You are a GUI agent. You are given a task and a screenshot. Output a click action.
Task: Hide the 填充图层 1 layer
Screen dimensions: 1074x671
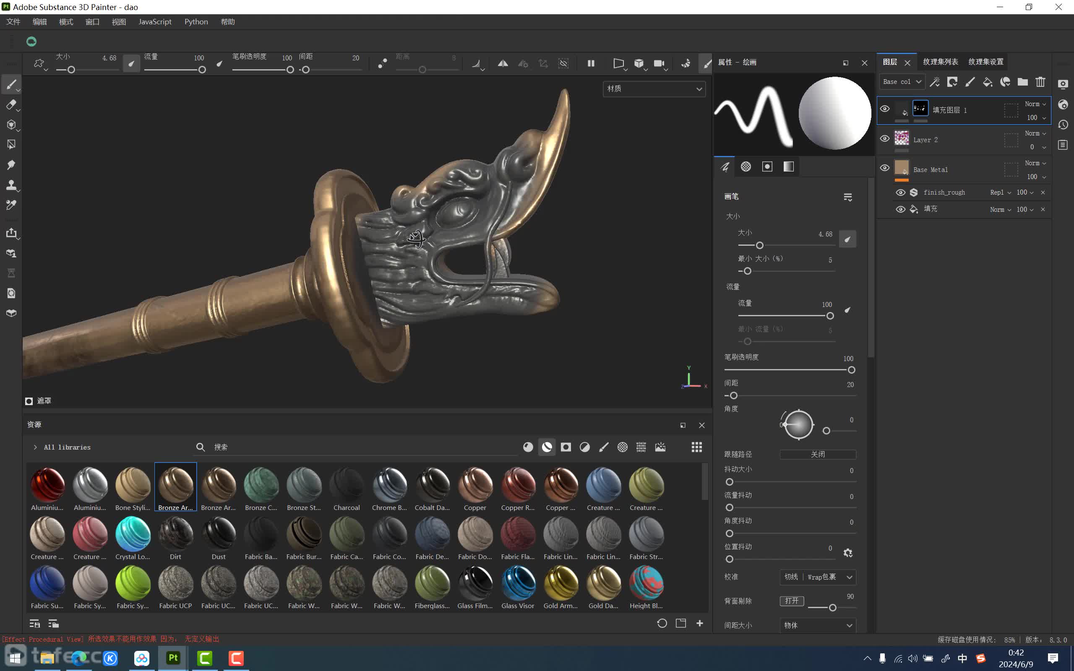click(x=884, y=109)
